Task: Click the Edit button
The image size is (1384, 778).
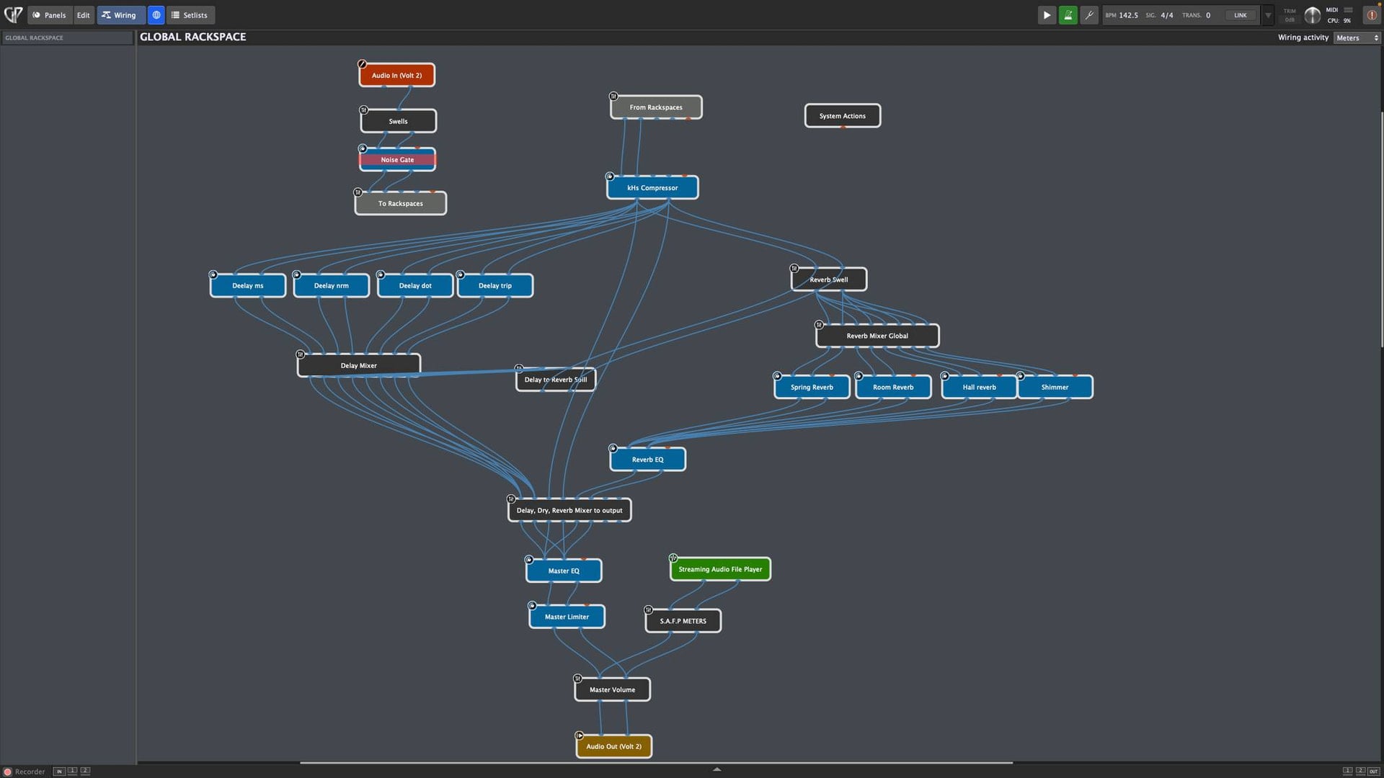Action: pos(84,15)
